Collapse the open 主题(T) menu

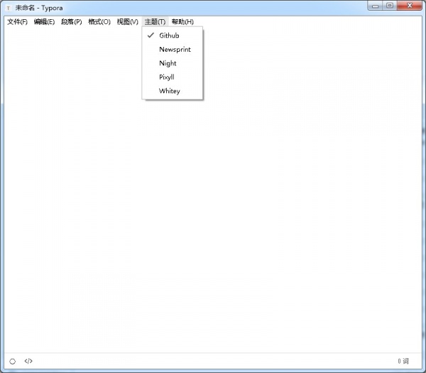point(155,21)
